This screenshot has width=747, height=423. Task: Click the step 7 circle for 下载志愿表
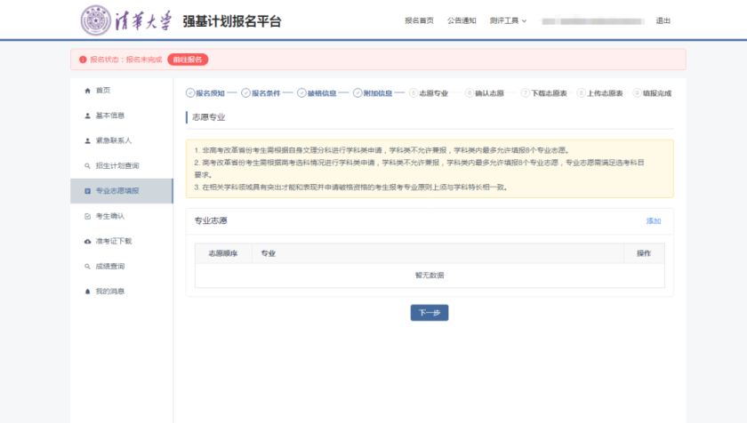(525, 92)
